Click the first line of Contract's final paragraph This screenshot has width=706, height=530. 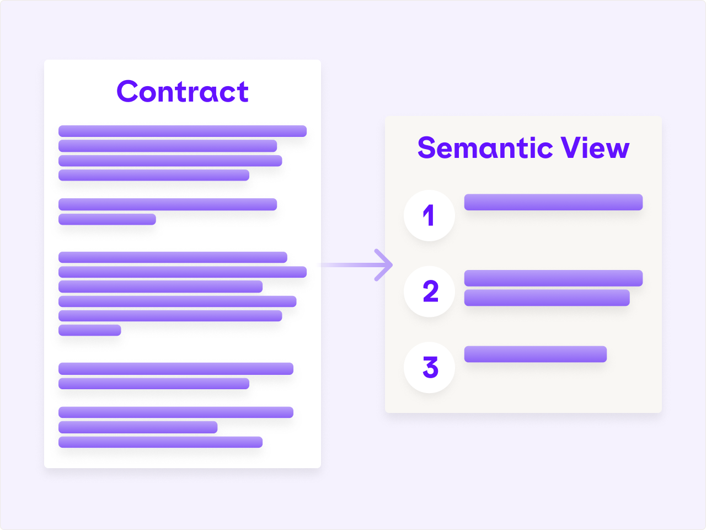pos(176,412)
